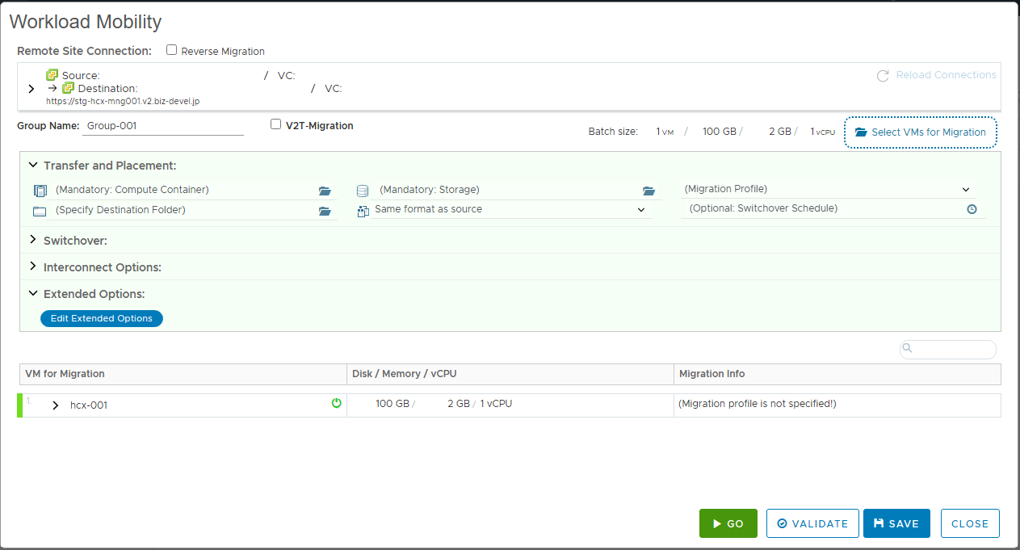Expand the Switchover section
The image size is (1020, 550).
(33, 240)
